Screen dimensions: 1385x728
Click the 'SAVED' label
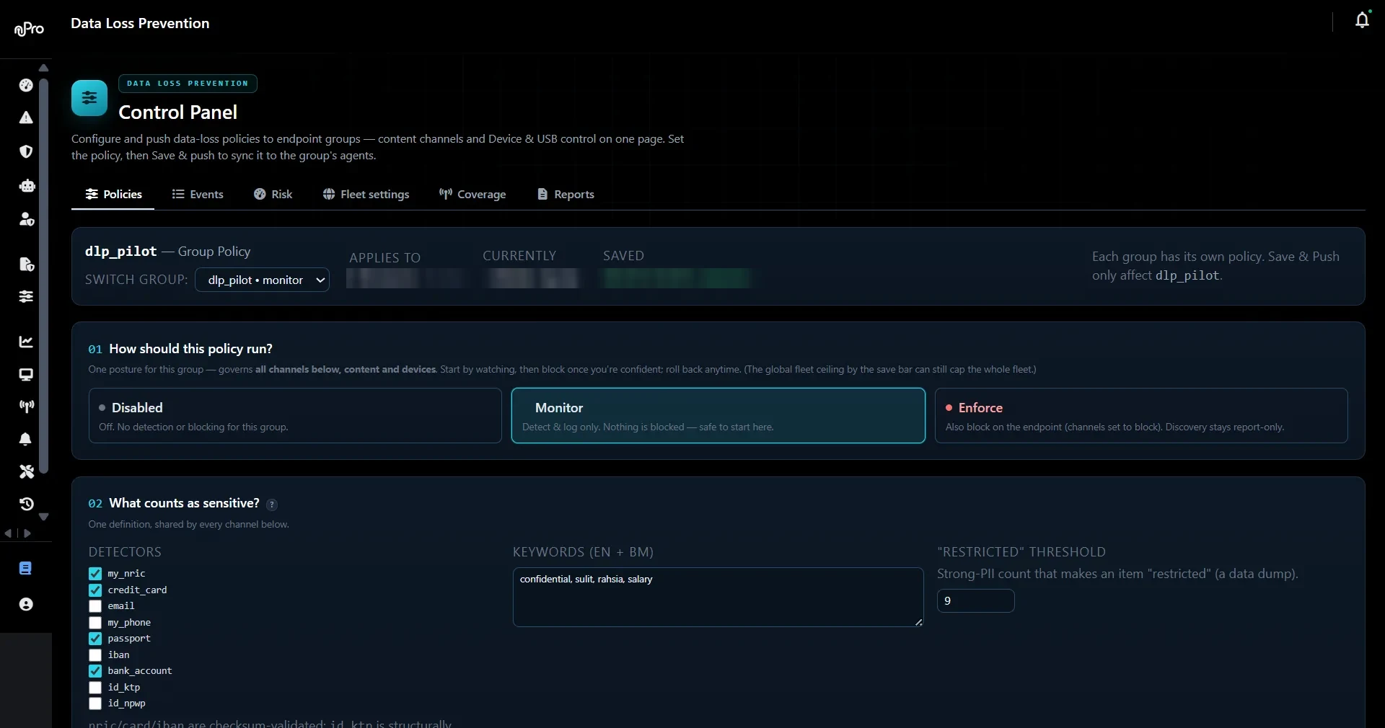click(623, 256)
